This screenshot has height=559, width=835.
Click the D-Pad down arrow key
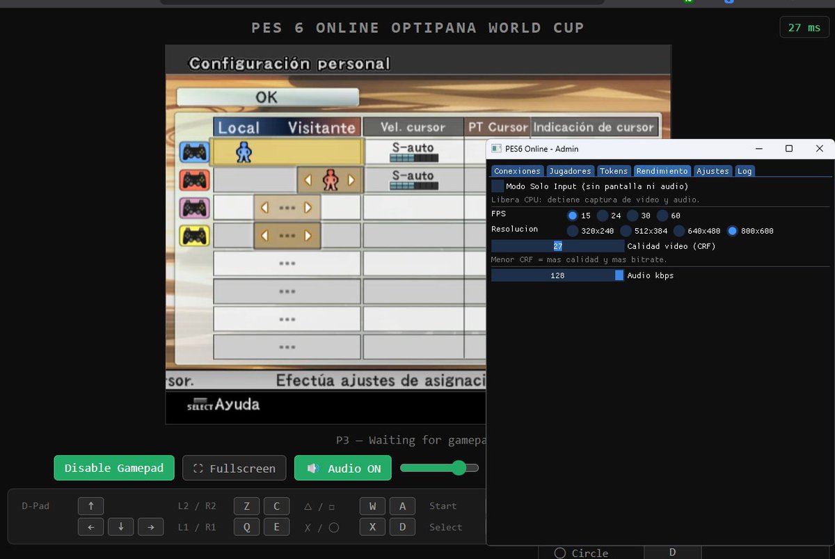121,527
